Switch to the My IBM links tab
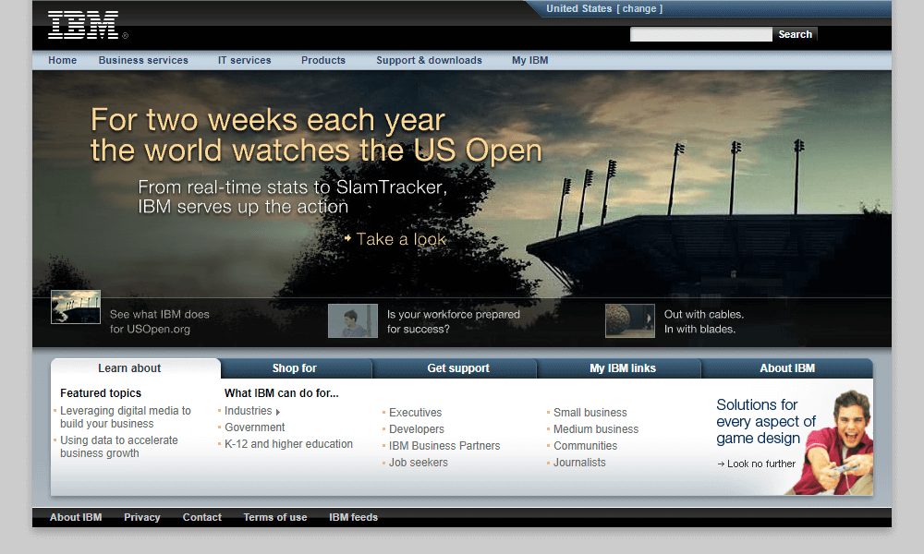Viewport: 924px width, 554px height. 622,368
